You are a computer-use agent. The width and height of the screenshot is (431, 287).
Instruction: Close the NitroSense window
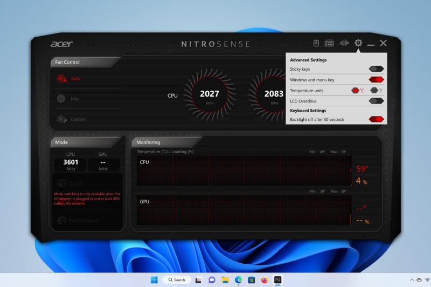383,43
